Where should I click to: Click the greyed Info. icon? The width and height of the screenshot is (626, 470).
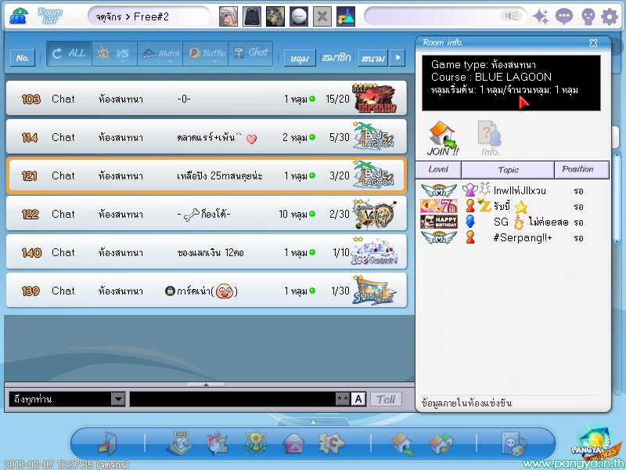coord(491,139)
